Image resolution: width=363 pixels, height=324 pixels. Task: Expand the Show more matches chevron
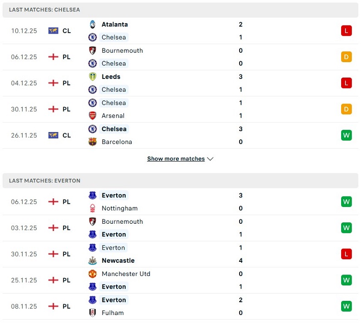(210, 159)
